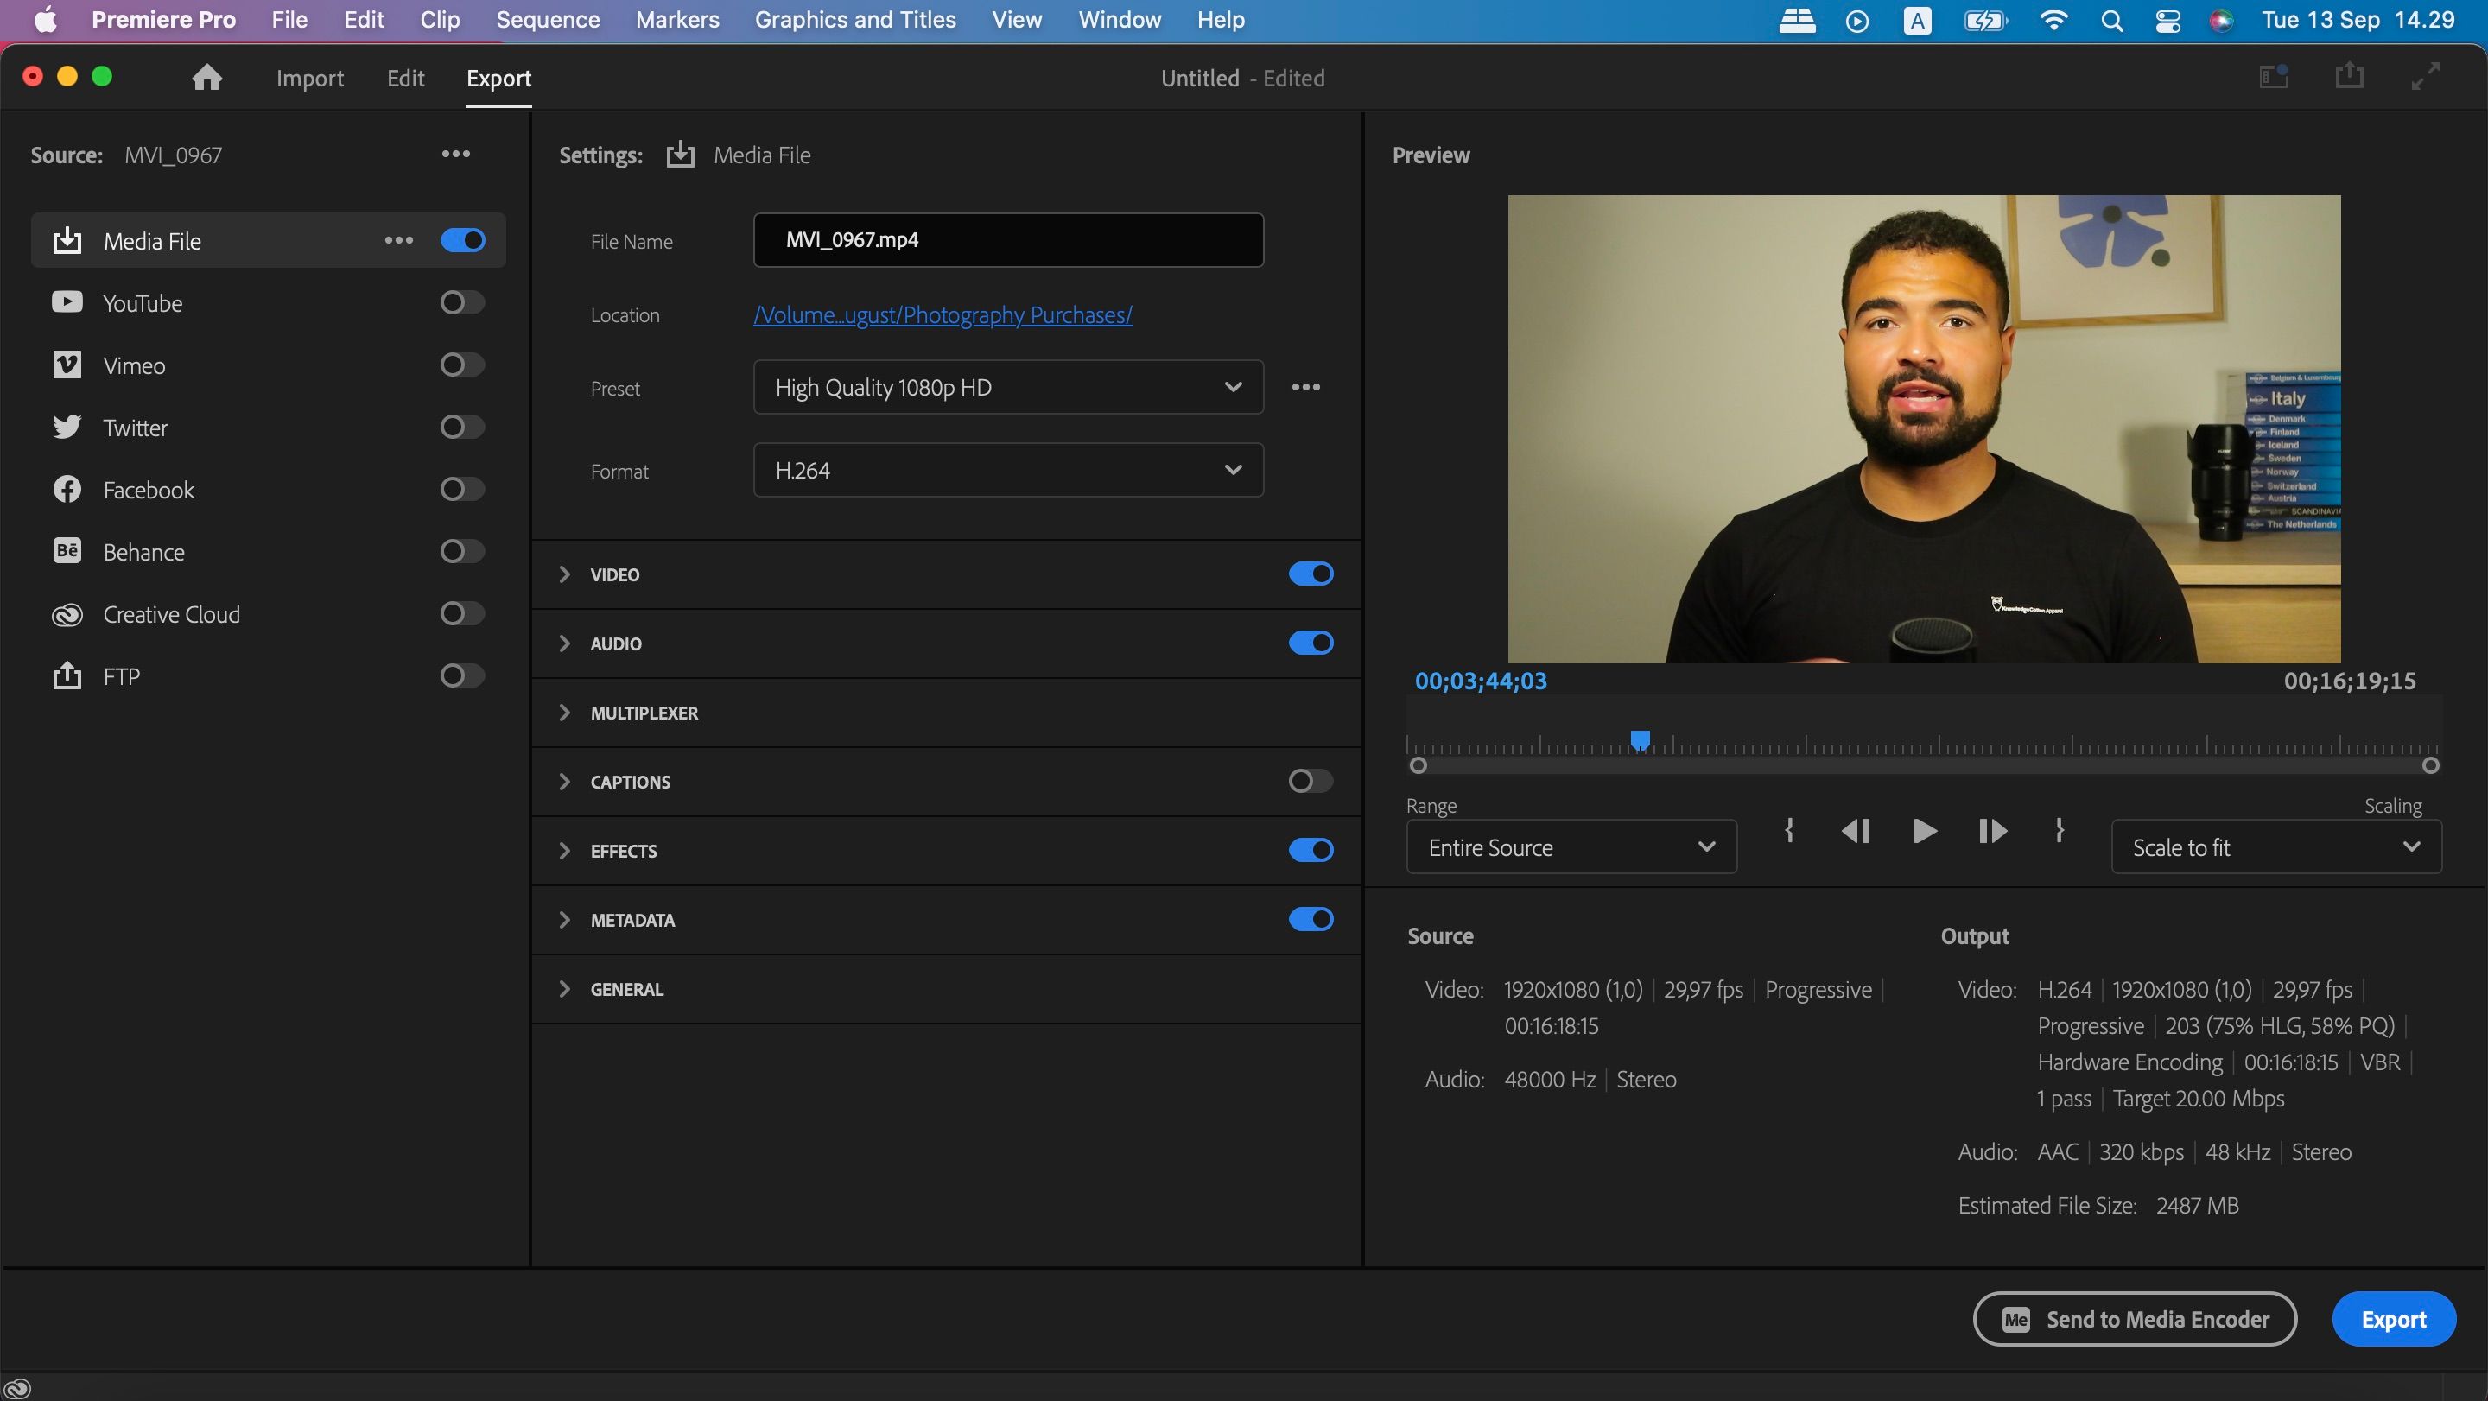Viewport: 2488px width, 1401px height.
Task: Click the Vimeo destination icon
Action: pos(65,364)
